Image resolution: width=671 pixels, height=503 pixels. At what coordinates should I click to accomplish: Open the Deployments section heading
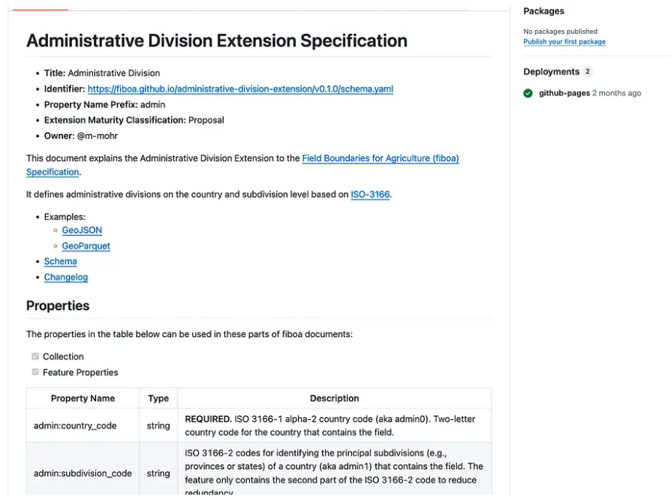click(x=551, y=72)
